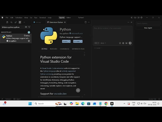Open the Terminal menu
The height and width of the screenshot is (122, 162).
(43, 18)
